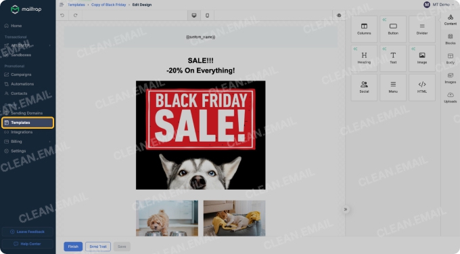Go to Templates breadcrumb link
The image size is (460, 254).
tap(76, 5)
